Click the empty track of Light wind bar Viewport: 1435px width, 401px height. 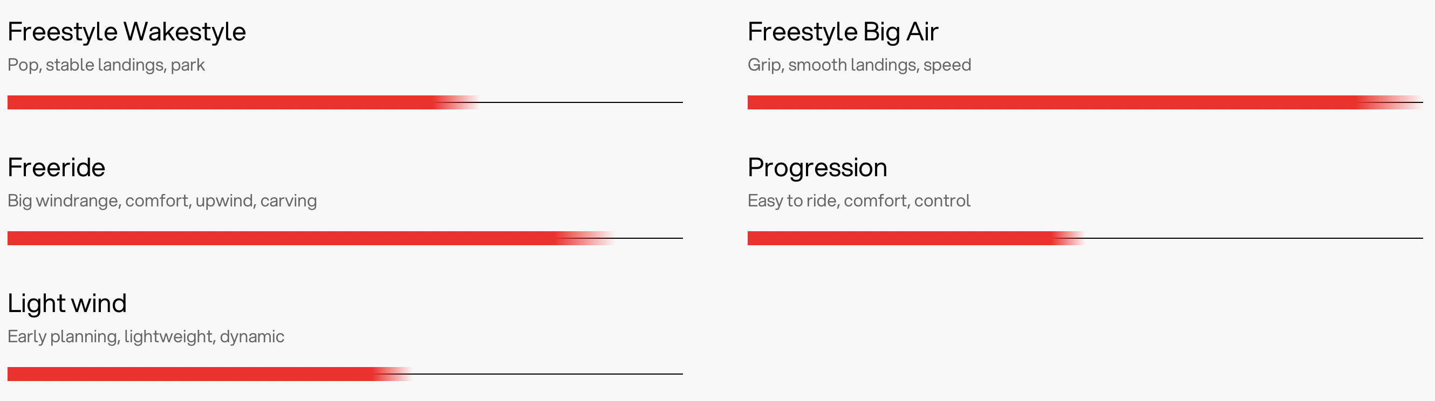tap(547, 374)
